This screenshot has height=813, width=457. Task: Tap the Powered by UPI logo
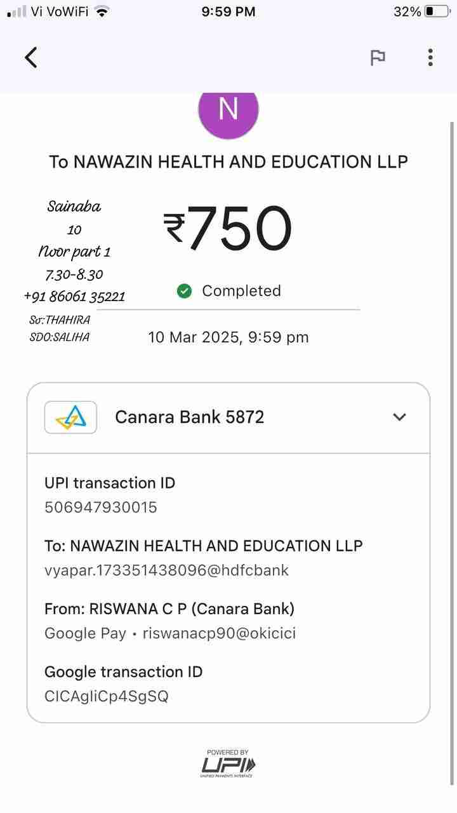pyautogui.click(x=228, y=763)
